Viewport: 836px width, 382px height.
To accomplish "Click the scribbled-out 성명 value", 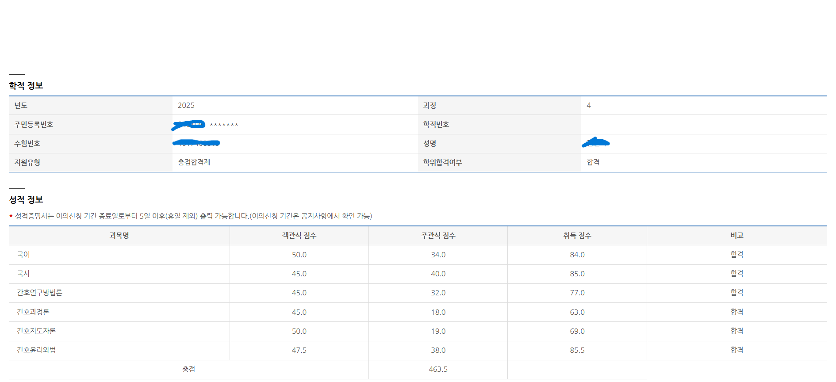I will [x=596, y=143].
